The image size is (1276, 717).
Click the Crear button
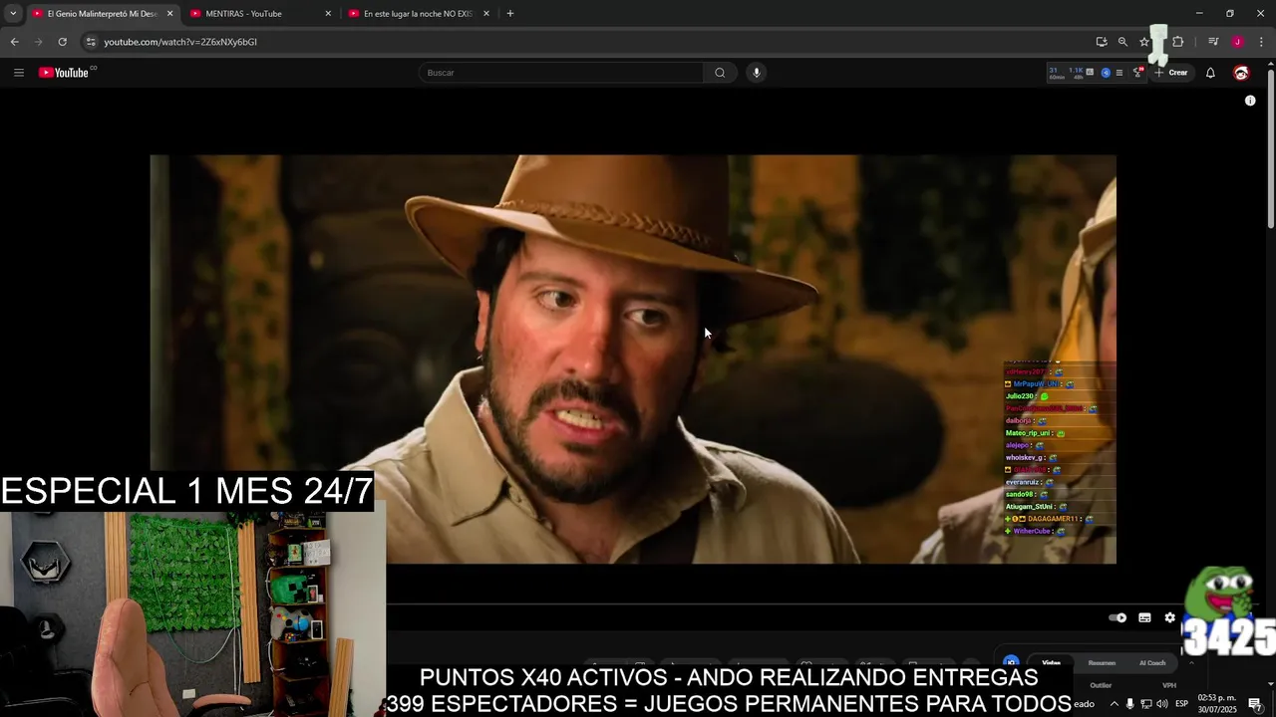point(1171,73)
